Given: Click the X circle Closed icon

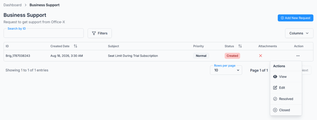Looking at the screenshot, I should [x=275, y=110].
